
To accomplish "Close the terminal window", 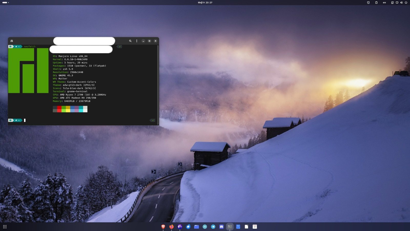I will 155,41.
